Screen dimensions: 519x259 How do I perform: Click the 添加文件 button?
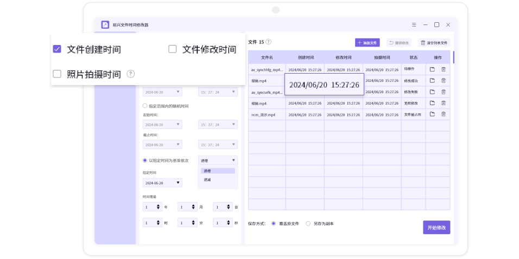(368, 43)
